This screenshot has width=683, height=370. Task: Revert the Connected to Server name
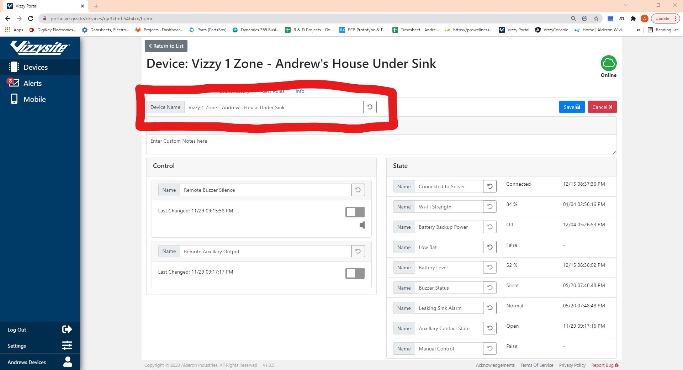click(490, 186)
